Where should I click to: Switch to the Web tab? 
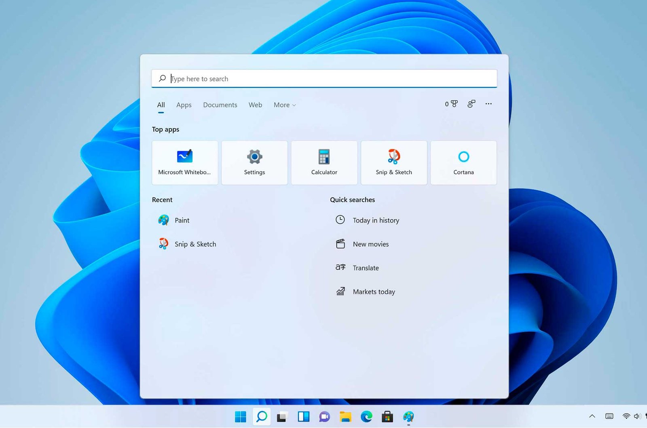255,105
